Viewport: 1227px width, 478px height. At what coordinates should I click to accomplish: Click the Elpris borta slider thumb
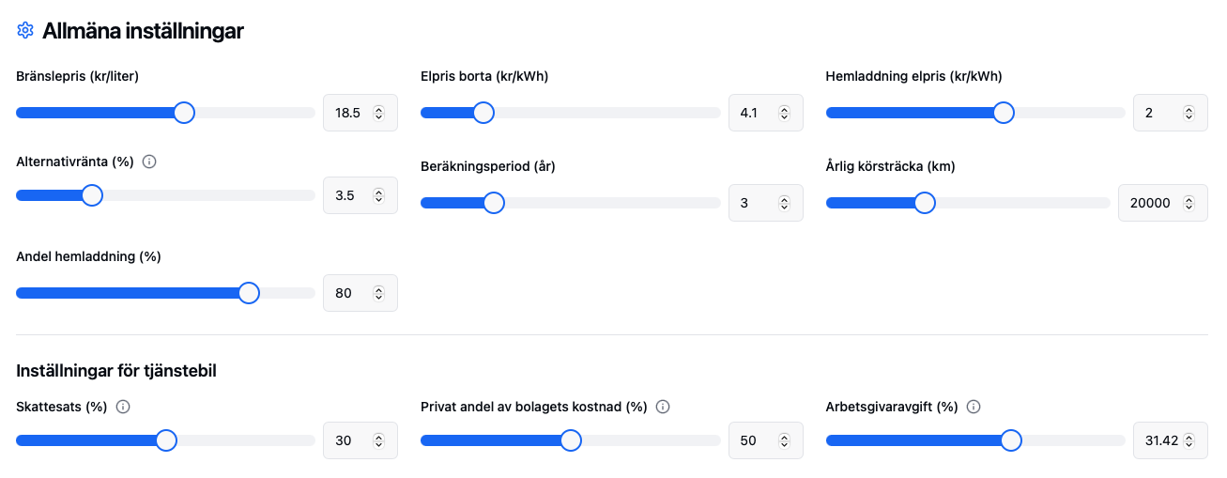483,113
